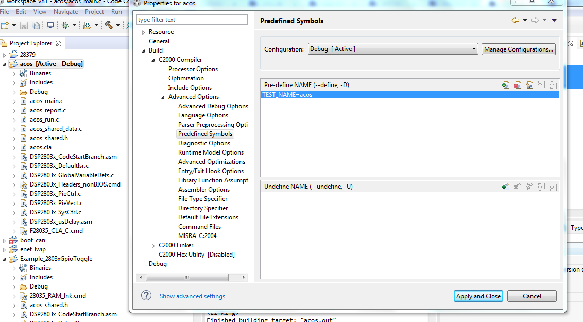Open Show advanced settings link
583x322 pixels.
pyautogui.click(x=192, y=296)
